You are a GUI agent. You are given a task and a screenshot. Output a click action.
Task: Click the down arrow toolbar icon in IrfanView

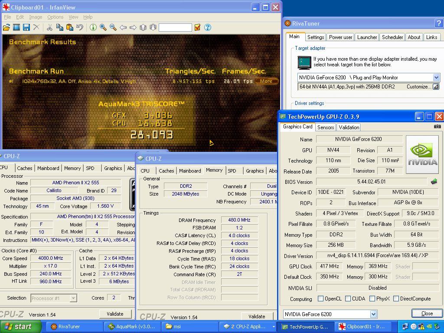(153, 27)
